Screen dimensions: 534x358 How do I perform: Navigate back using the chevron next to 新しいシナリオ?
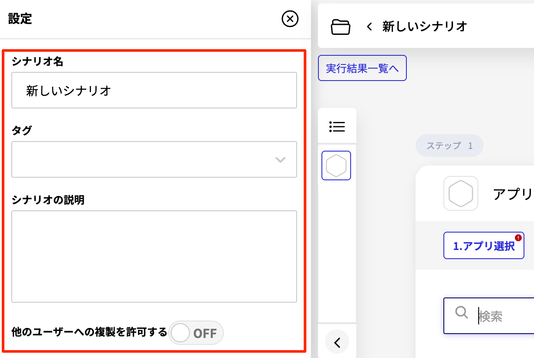(x=369, y=27)
